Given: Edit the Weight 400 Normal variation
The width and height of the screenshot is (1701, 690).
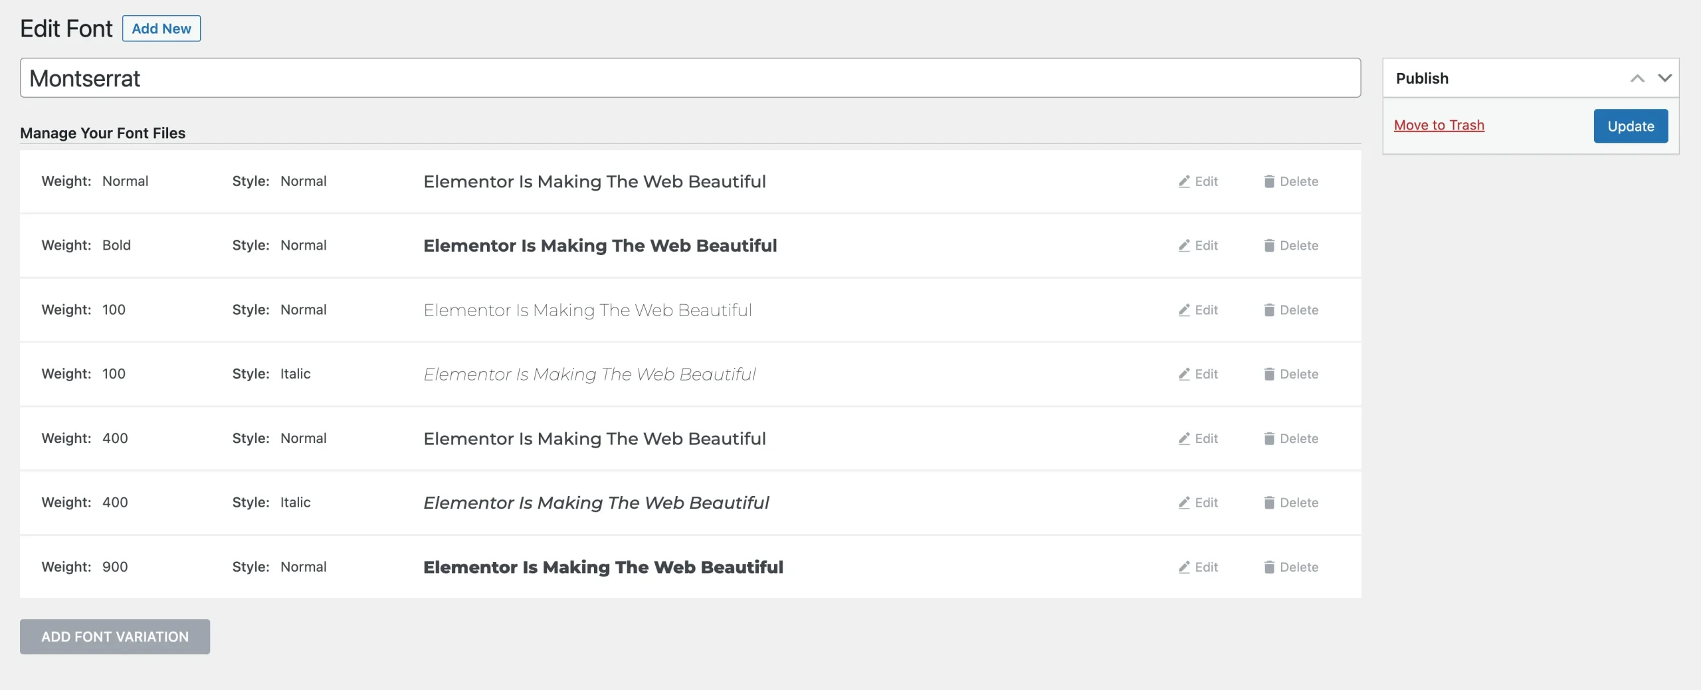Looking at the screenshot, I should pyautogui.click(x=1197, y=438).
